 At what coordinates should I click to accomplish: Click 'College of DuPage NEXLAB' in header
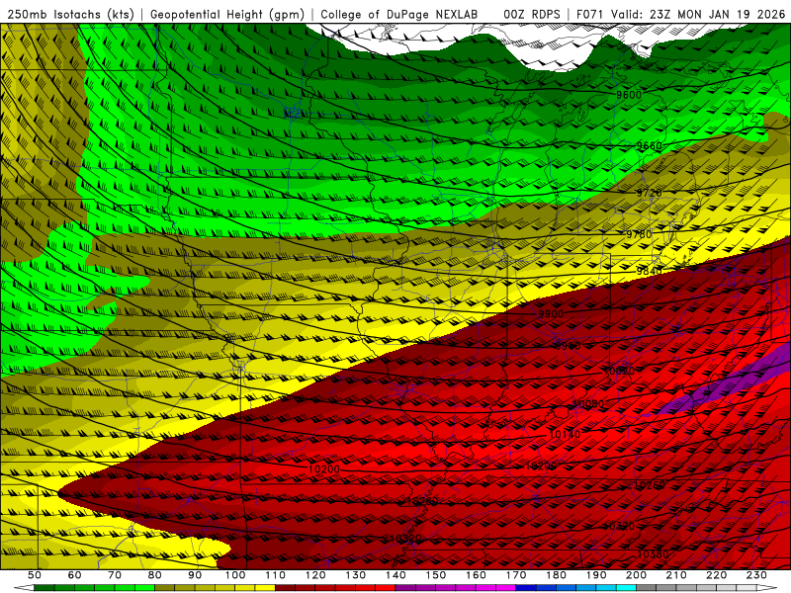click(399, 15)
